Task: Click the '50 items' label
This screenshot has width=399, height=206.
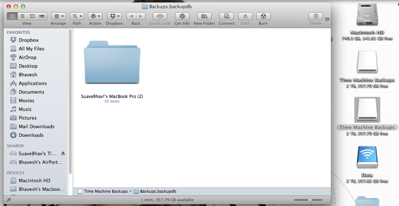Action: pos(112,101)
